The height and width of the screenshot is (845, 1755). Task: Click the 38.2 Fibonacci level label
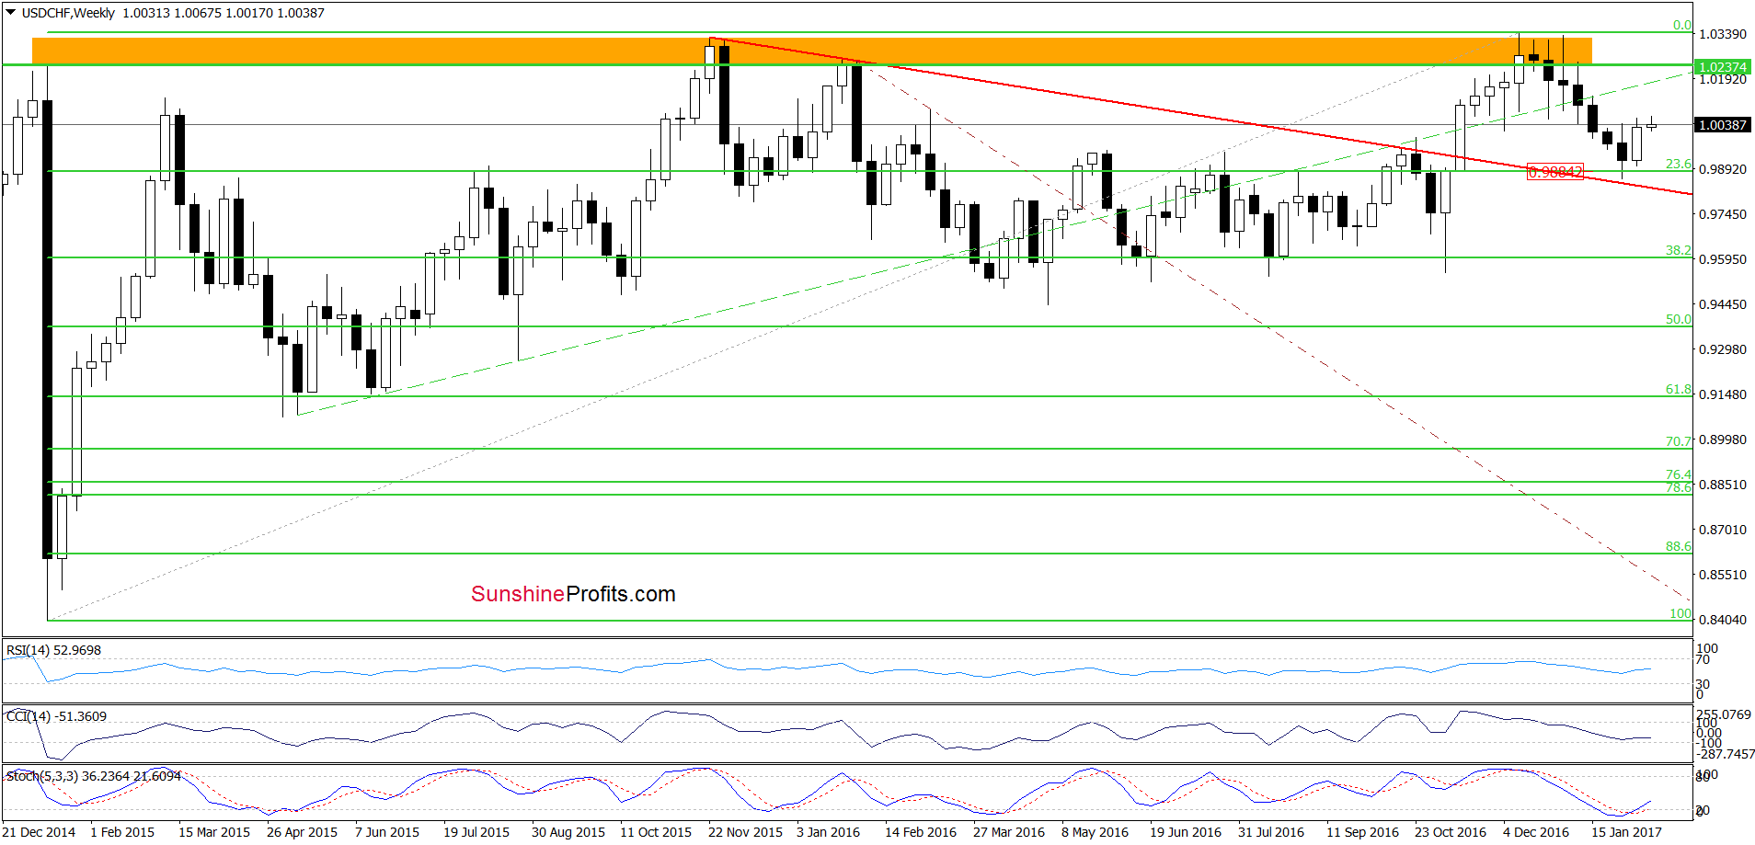pos(1679,250)
